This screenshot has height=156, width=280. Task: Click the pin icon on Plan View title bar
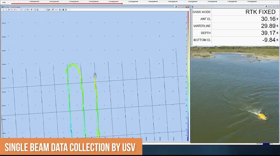pos(176,6)
